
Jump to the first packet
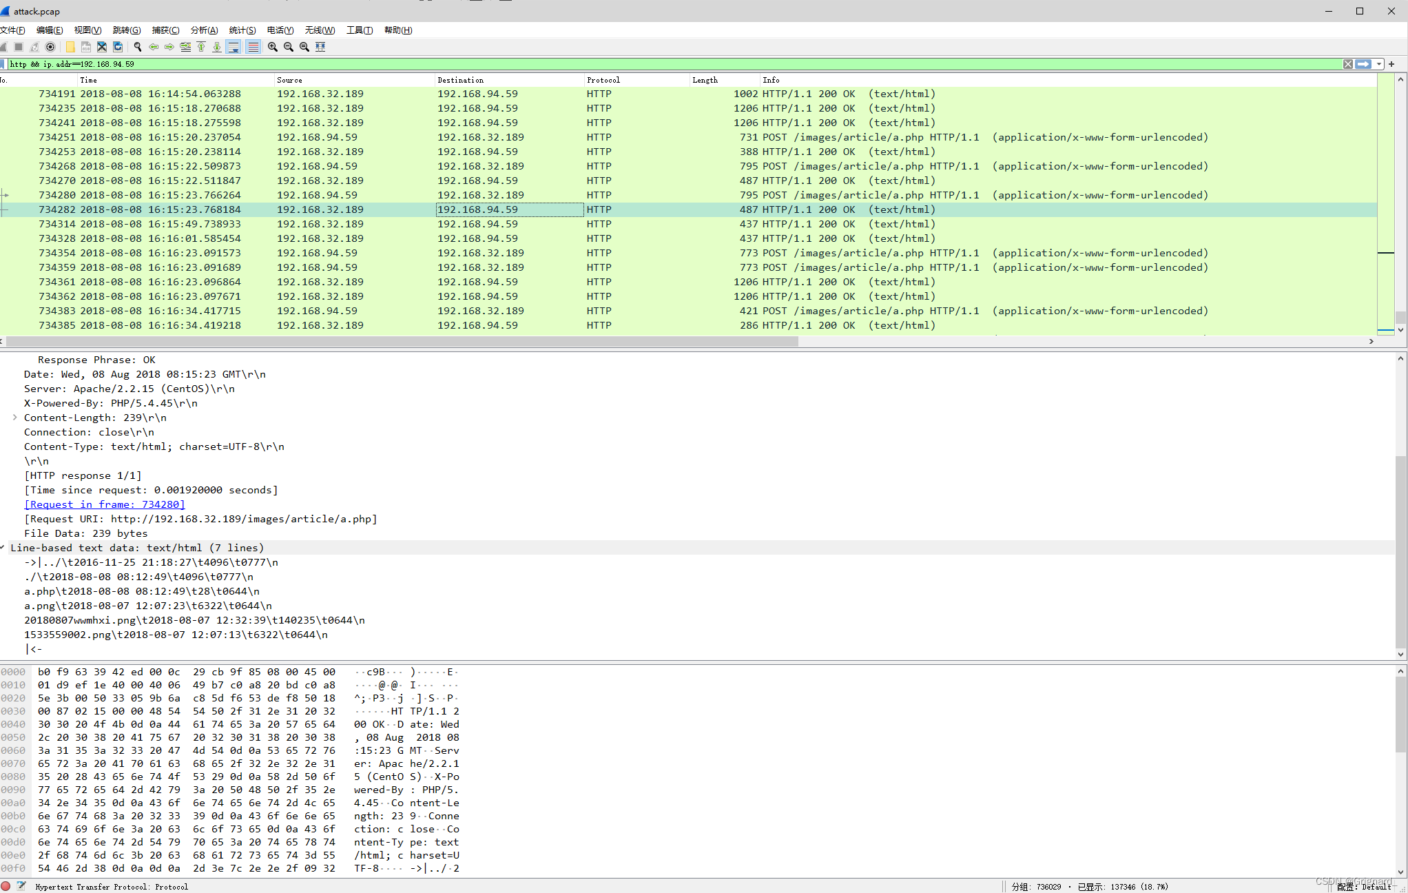[x=201, y=47]
